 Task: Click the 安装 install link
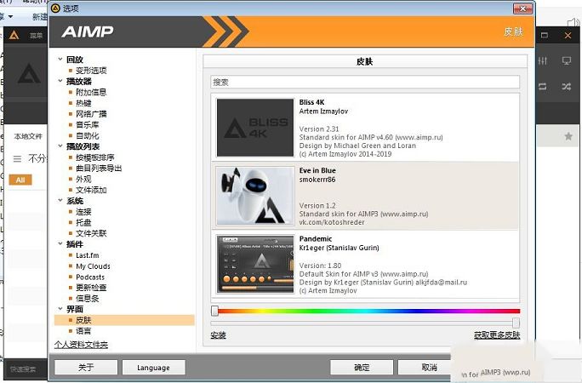[x=218, y=335]
